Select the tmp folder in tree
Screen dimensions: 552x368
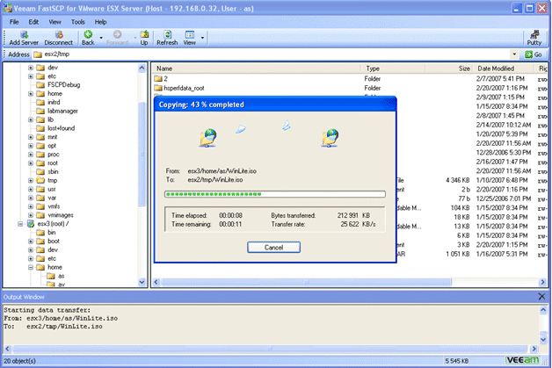53,180
